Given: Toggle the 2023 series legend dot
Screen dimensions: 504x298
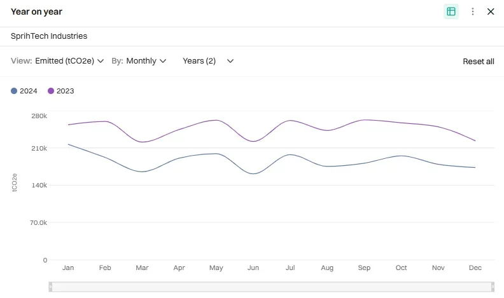Looking at the screenshot, I should [51, 91].
